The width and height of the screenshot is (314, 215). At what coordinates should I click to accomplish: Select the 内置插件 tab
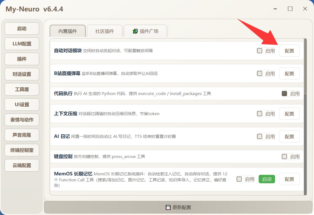(x=68, y=31)
